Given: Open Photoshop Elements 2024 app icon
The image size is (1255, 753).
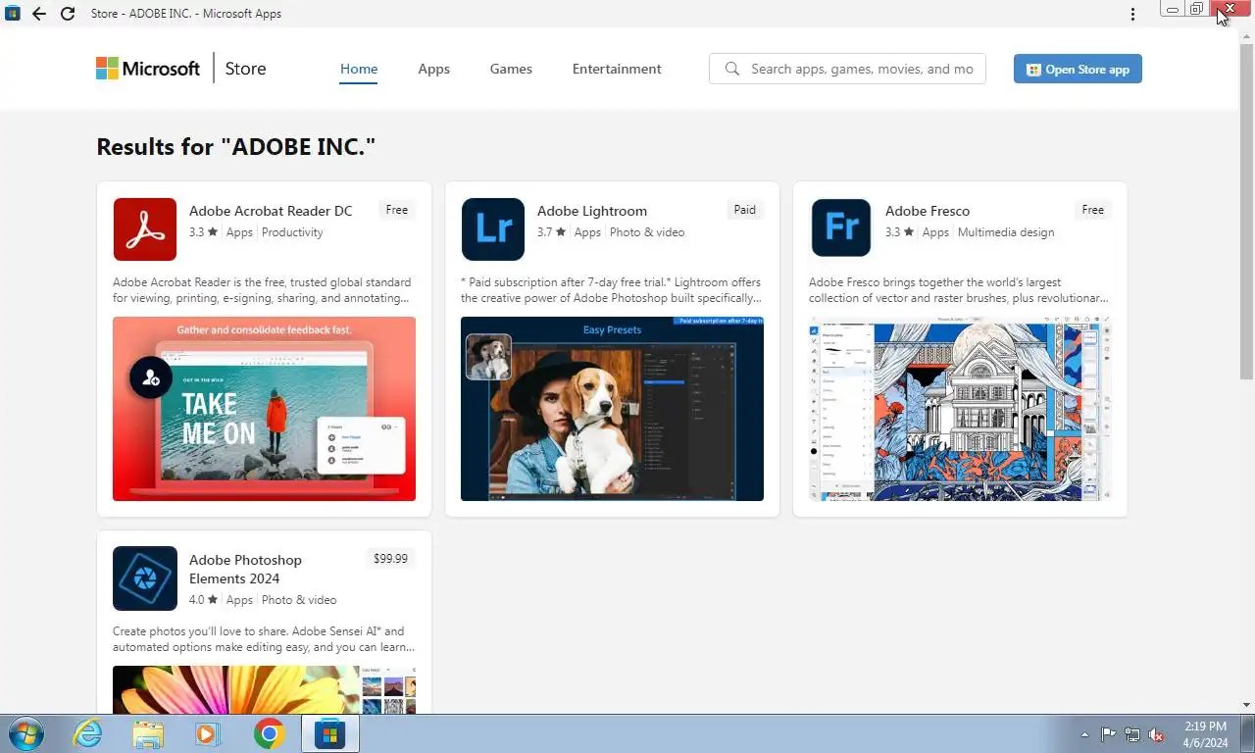Looking at the screenshot, I should 145,578.
